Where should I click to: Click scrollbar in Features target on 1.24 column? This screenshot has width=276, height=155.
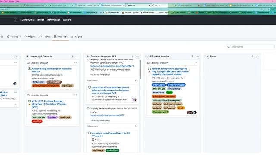(140, 69)
